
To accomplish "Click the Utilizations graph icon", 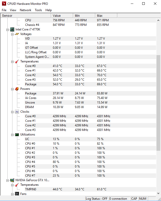I will click(17, 135).
